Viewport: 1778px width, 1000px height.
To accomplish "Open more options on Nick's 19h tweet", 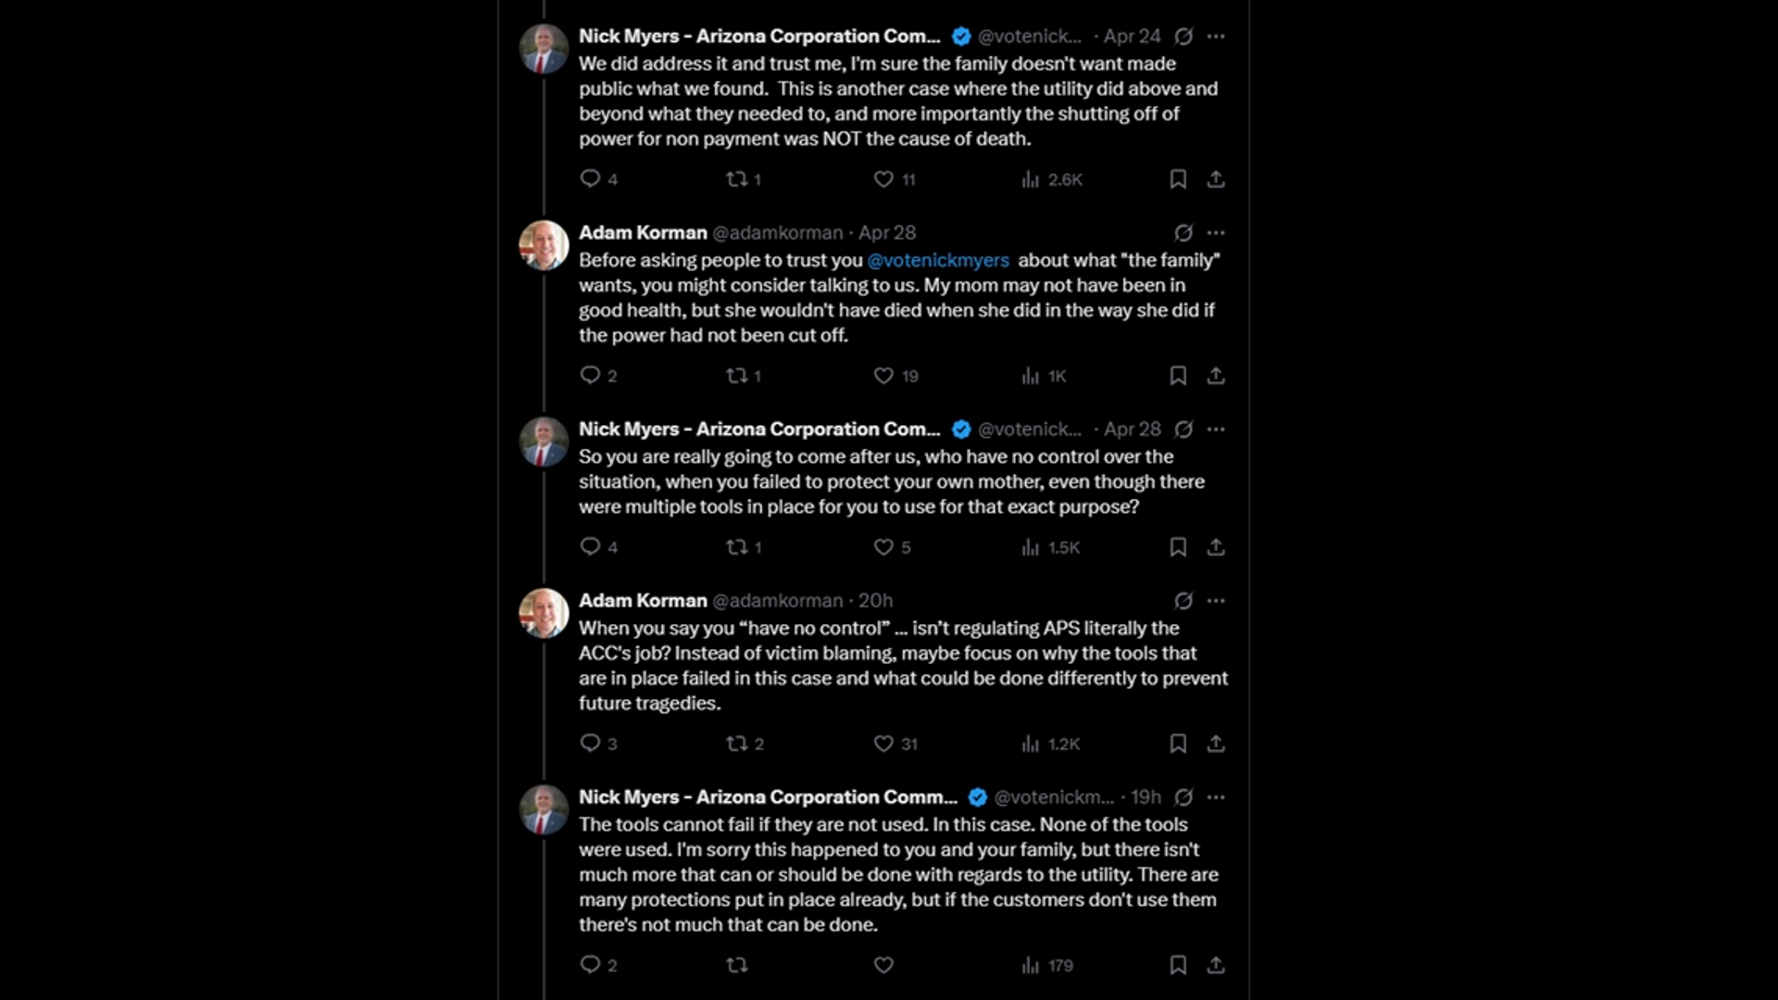I will point(1216,797).
